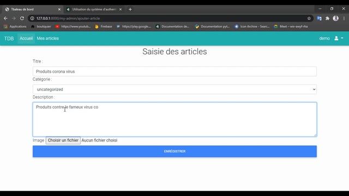Open the translate extension icon

pyautogui.click(x=319, y=19)
